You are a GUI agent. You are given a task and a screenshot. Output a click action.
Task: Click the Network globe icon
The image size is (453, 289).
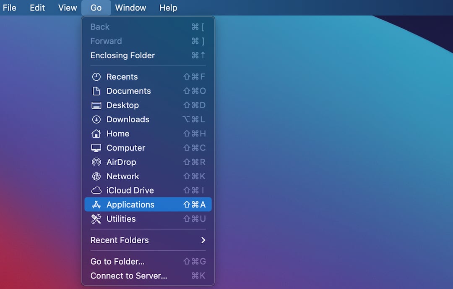tap(96, 176)
